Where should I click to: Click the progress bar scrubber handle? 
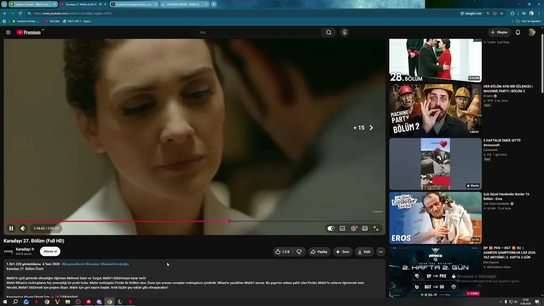pos(229,221)
